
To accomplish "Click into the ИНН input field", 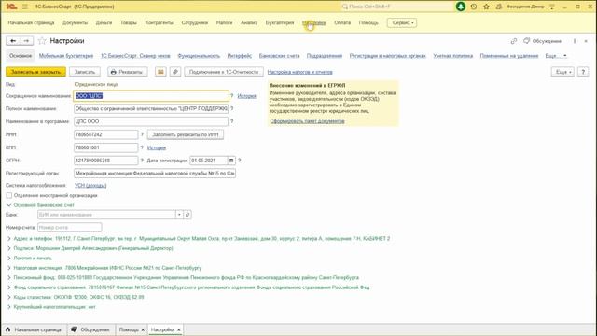I will click(x=105, y=134).
